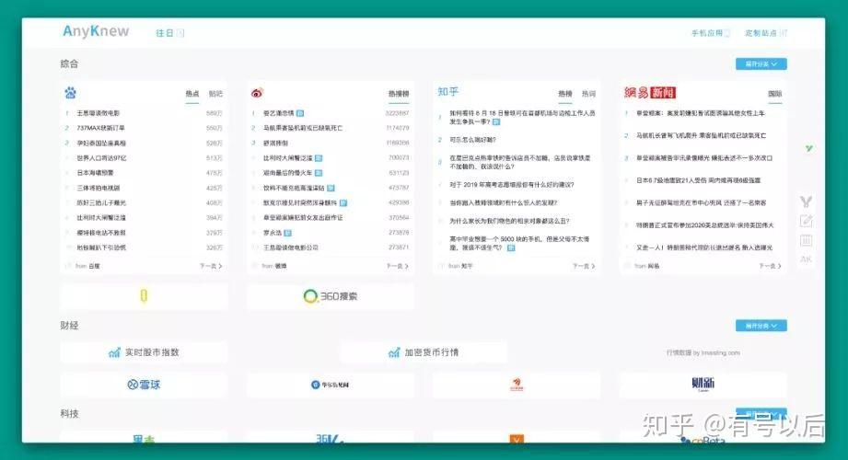Click the from 百度 source link
The width and height of the screenshot is (848, 460).
point(87,266)
